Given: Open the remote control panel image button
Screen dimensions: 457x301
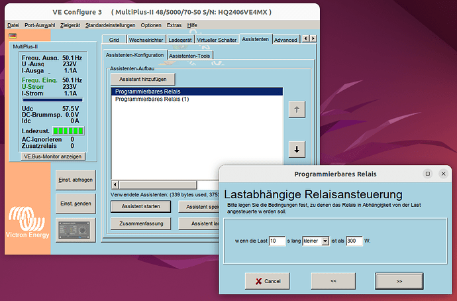Looking at the screenshot, I should [76, 230].
